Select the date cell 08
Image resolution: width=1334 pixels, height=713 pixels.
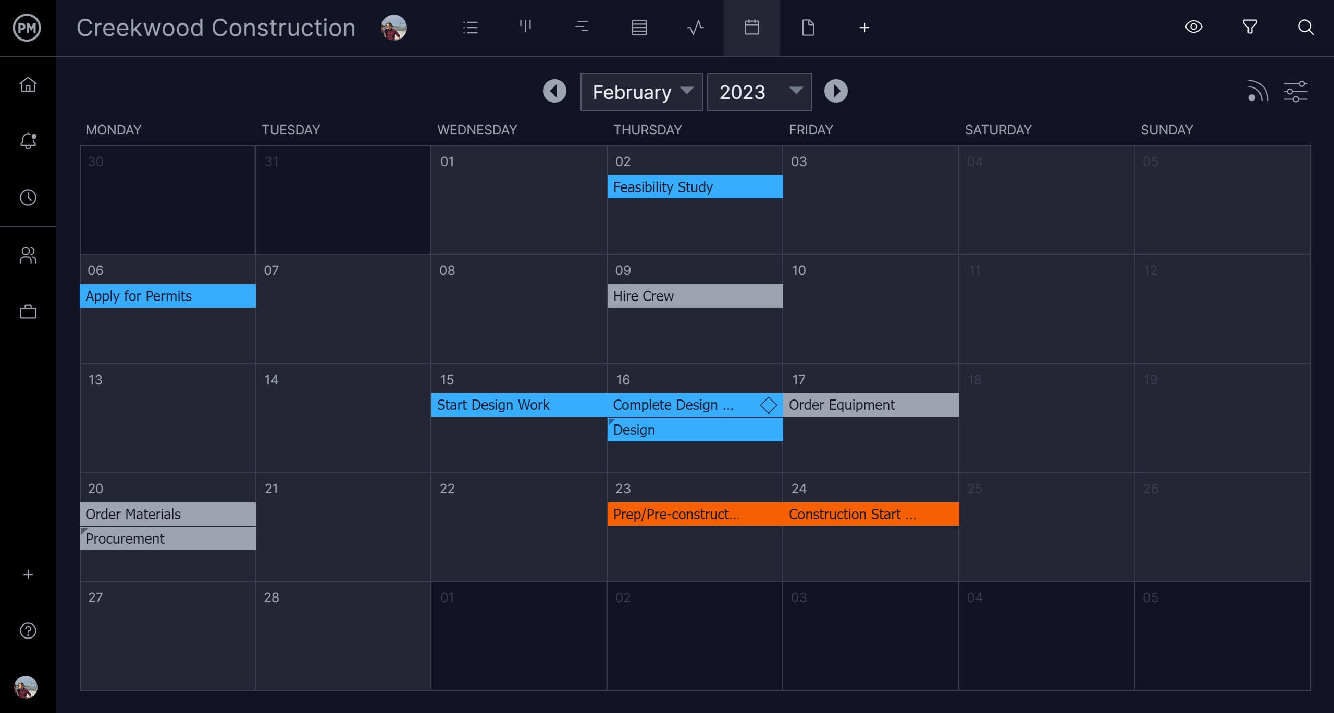point(518,309)
